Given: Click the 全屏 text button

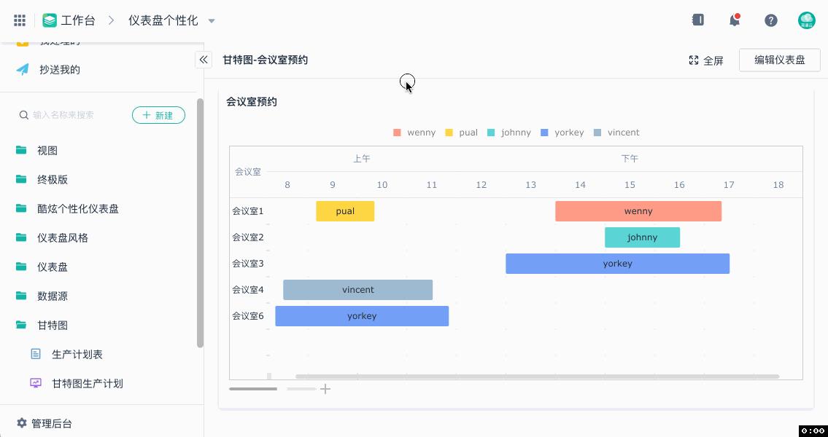Looking at the screenshot, I should click(713, 60).
